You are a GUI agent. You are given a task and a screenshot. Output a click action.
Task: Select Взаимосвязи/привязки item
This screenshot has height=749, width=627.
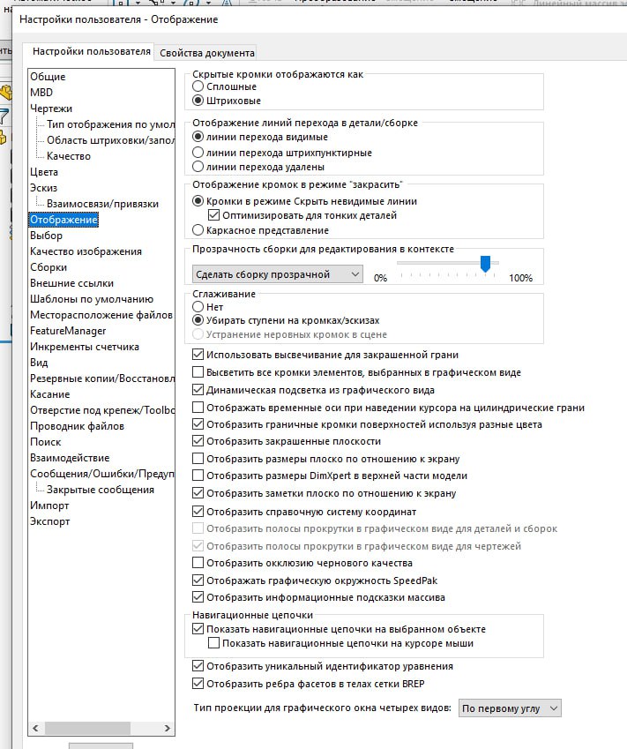point(102,204)
